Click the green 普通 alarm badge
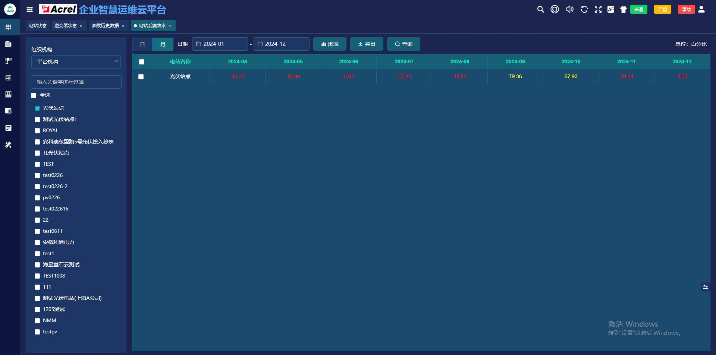 pyautogui.click(x=639, y=9)
